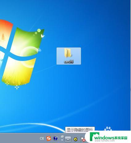Open the language bar options small down arrow
The width and height of the screenshot is (131, 143).
(x=62, y=140)
